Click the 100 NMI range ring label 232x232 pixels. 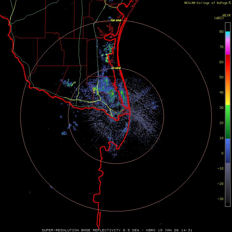tap(115, 20)
